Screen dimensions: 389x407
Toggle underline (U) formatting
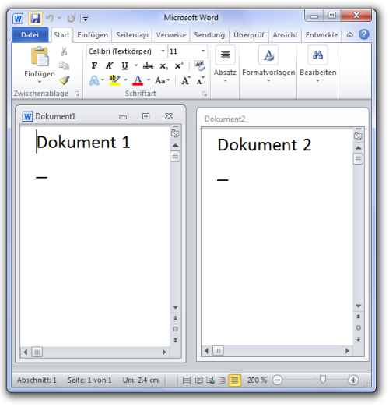[x=124, y=65]
